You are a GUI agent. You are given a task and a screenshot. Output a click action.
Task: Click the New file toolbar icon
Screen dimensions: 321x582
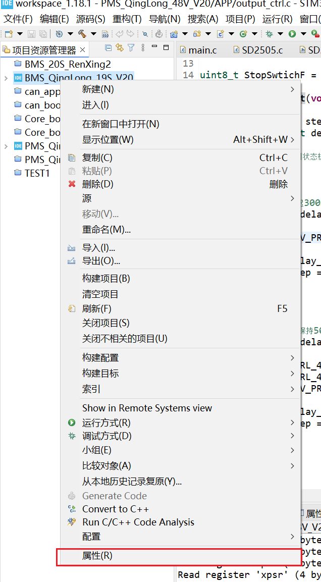tap(9, 34)
